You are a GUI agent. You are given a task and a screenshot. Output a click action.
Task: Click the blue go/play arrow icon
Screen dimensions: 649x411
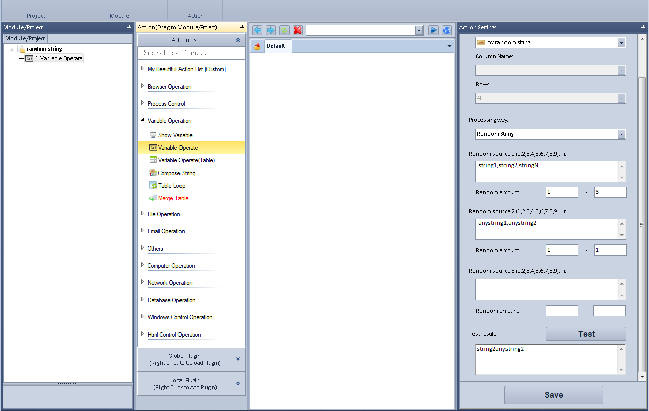pos(434,30)
